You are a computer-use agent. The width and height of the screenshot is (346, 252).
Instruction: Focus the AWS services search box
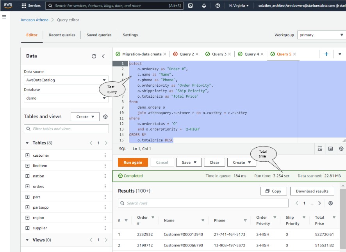click(x=114, y=6)
